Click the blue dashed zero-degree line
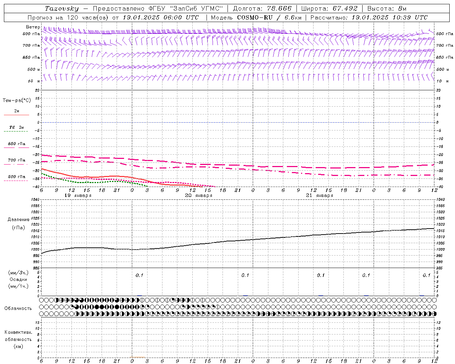This screenshot has width=455, height=364. [x=238, y=122]
